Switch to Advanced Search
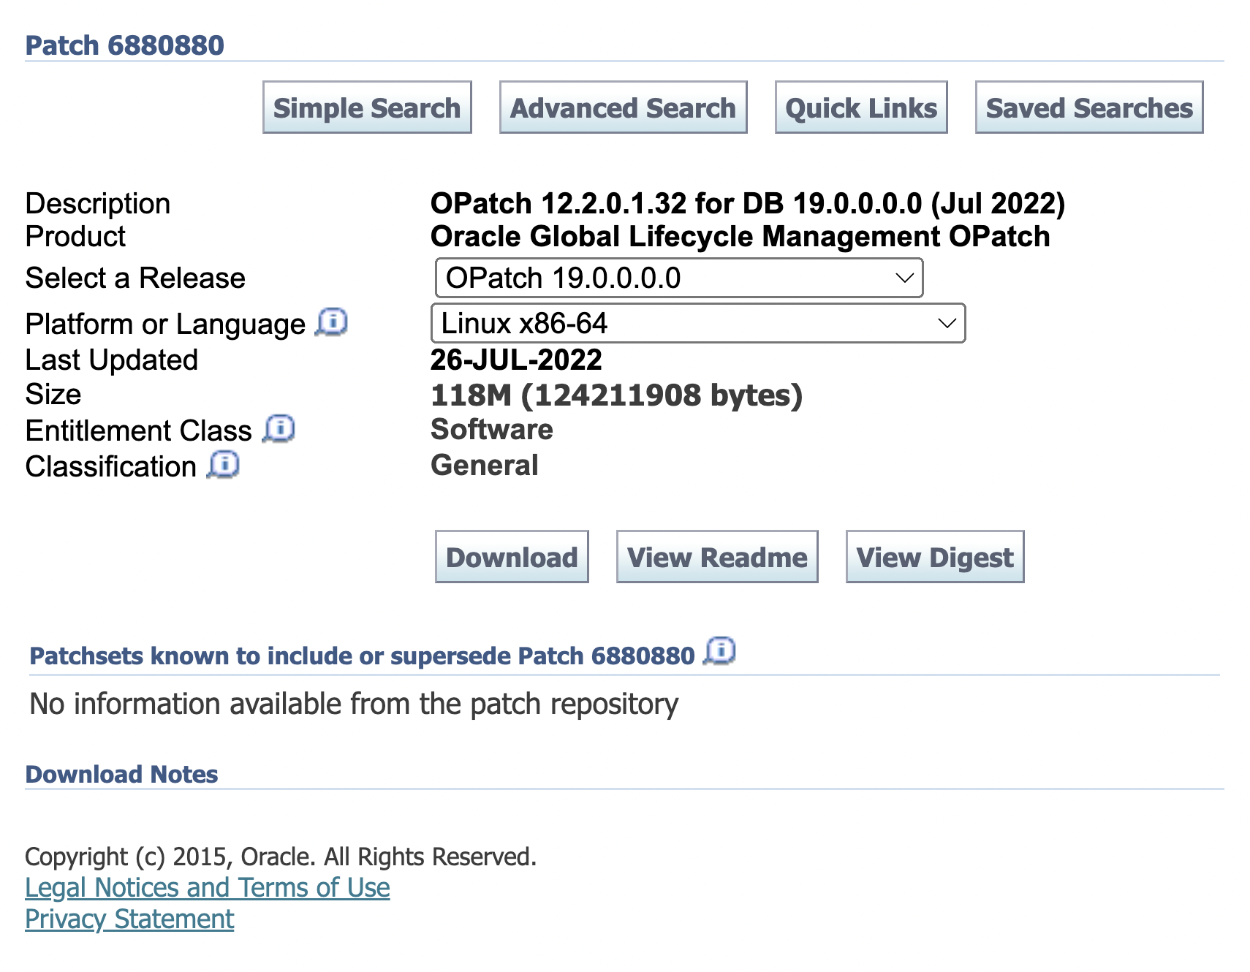This screenshot has width=1250, height=972. (x=623, y=107)
